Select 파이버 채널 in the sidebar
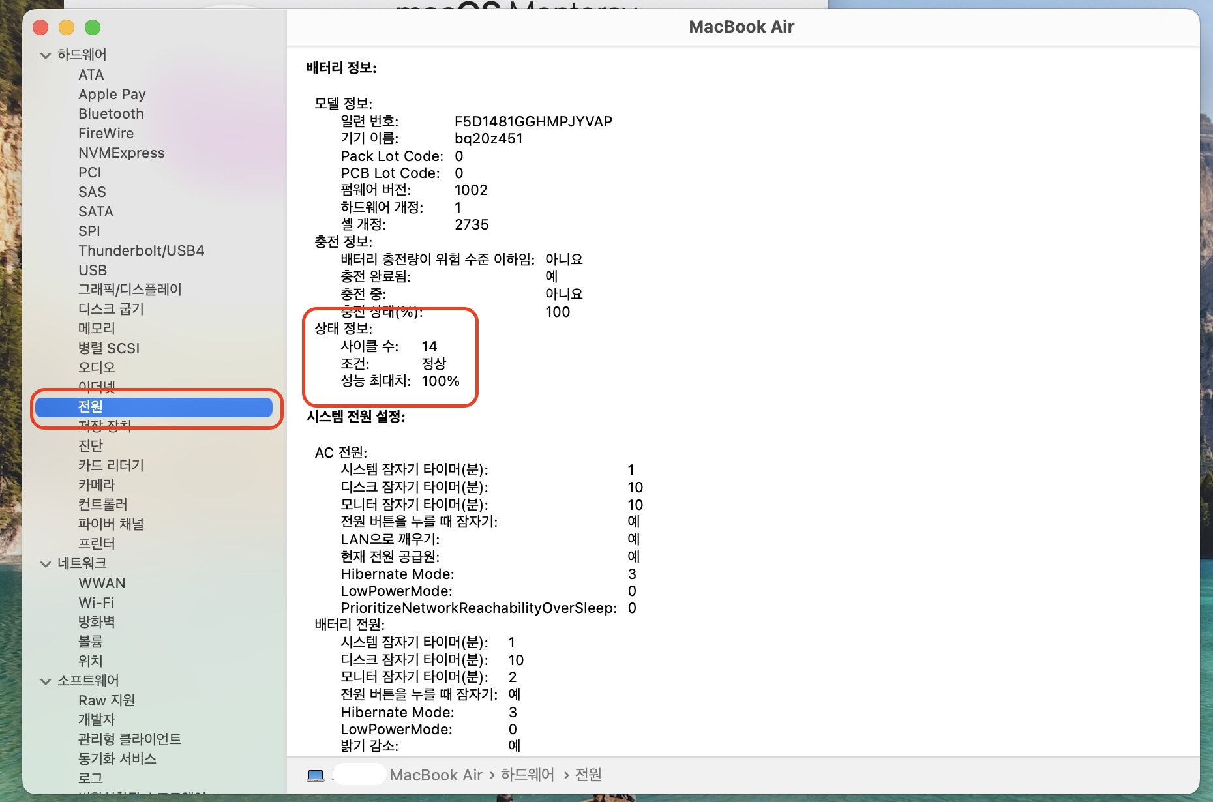1213x802 pixels. (111, 524)
